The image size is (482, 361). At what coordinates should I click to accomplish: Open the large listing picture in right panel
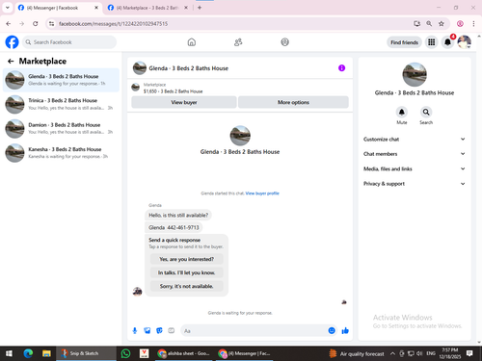click(415, 74)
